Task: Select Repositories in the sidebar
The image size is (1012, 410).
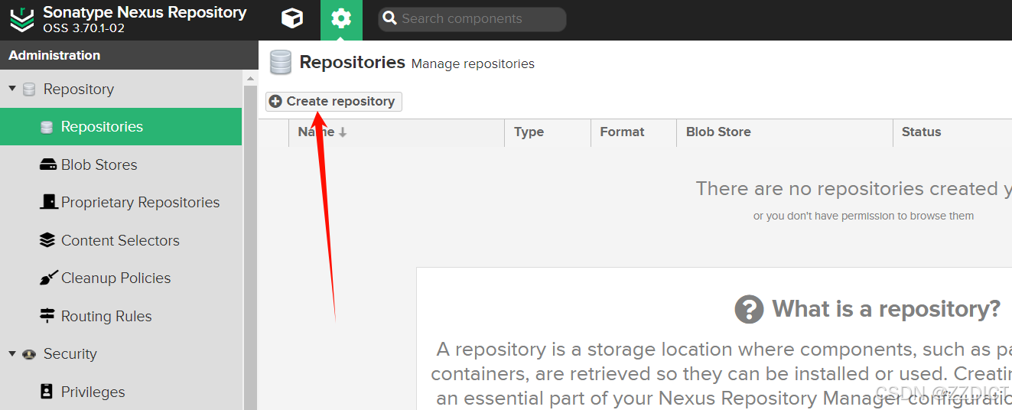Action: [121, 126]
